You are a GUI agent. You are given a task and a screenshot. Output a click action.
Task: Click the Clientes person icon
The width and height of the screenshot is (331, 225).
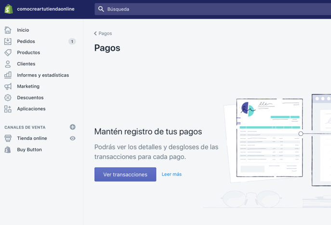pyautogui.click(x=8, y=64)
